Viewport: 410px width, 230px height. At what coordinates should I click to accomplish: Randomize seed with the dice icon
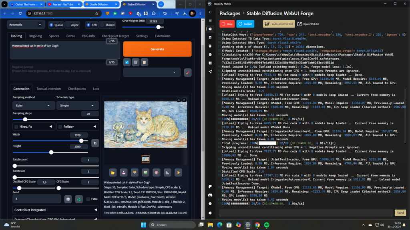tap(68, 199)
